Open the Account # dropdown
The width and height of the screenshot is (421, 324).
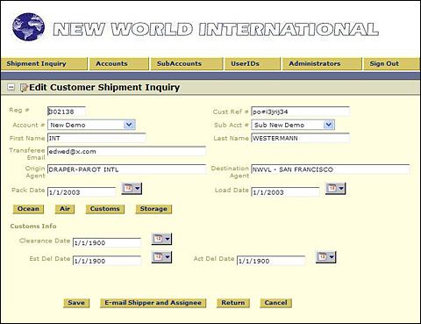[x=129, y=125]
